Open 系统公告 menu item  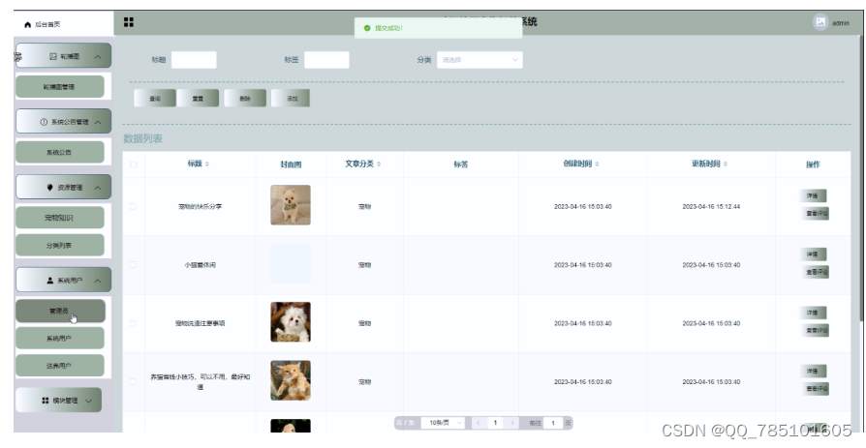[x=60, y=152]
